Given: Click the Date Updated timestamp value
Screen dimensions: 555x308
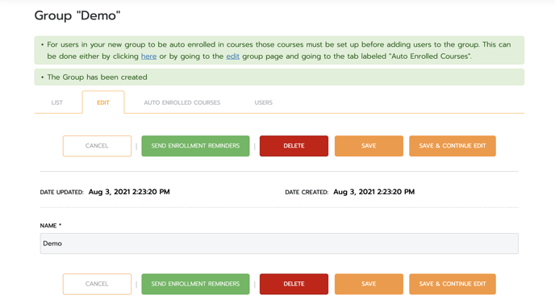Looking at the screenshot, I should [129, 192].
